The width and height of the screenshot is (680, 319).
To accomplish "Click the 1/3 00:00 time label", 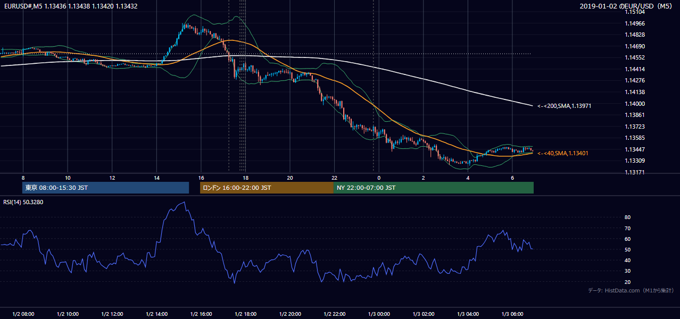I will point(379,314).
